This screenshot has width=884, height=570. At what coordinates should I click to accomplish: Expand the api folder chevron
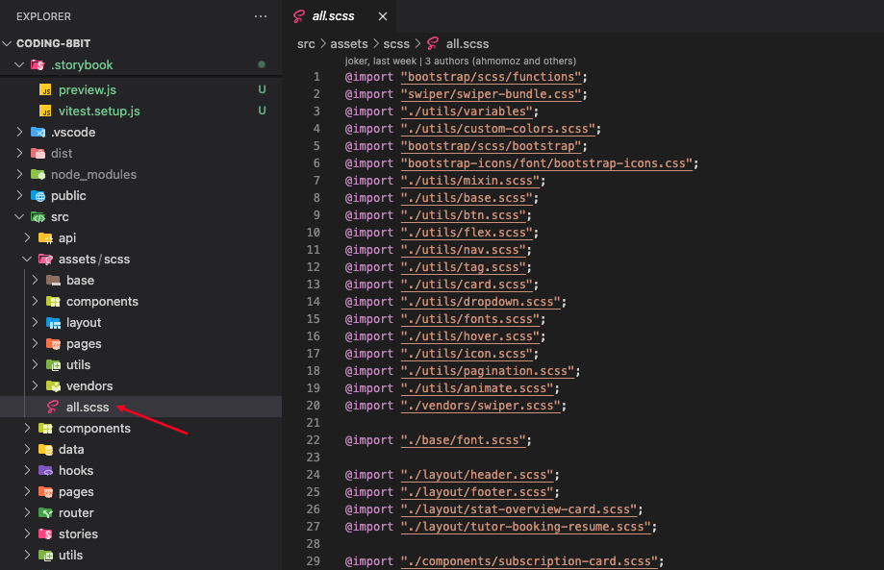coord(27,237)
